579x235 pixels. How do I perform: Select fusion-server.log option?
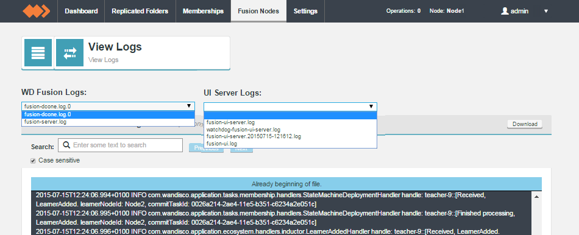pyautogui.click(x=108, y=122)
